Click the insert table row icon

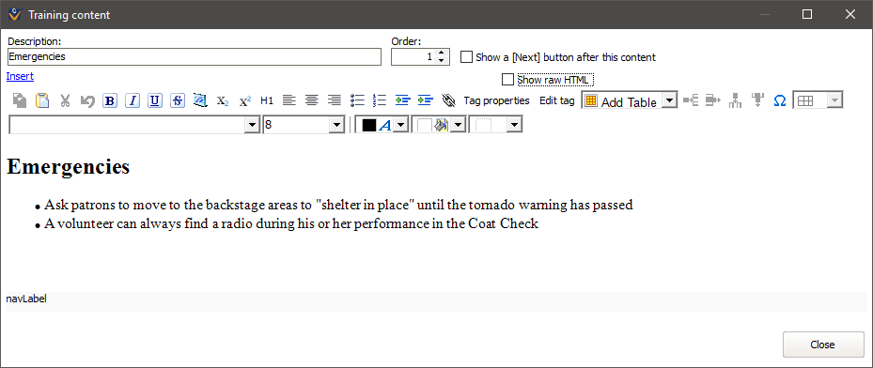[691, 100]
